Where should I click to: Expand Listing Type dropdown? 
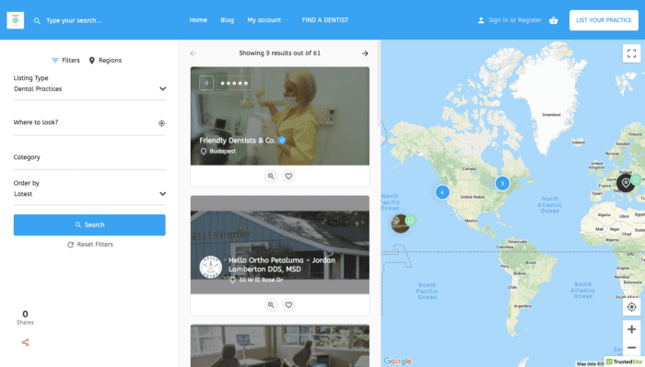(89, 89)
